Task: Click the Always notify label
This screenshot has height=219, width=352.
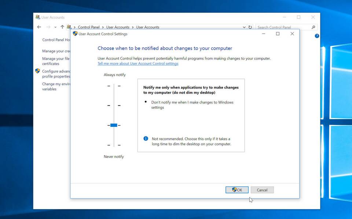Action: click(x=114, y=75)
